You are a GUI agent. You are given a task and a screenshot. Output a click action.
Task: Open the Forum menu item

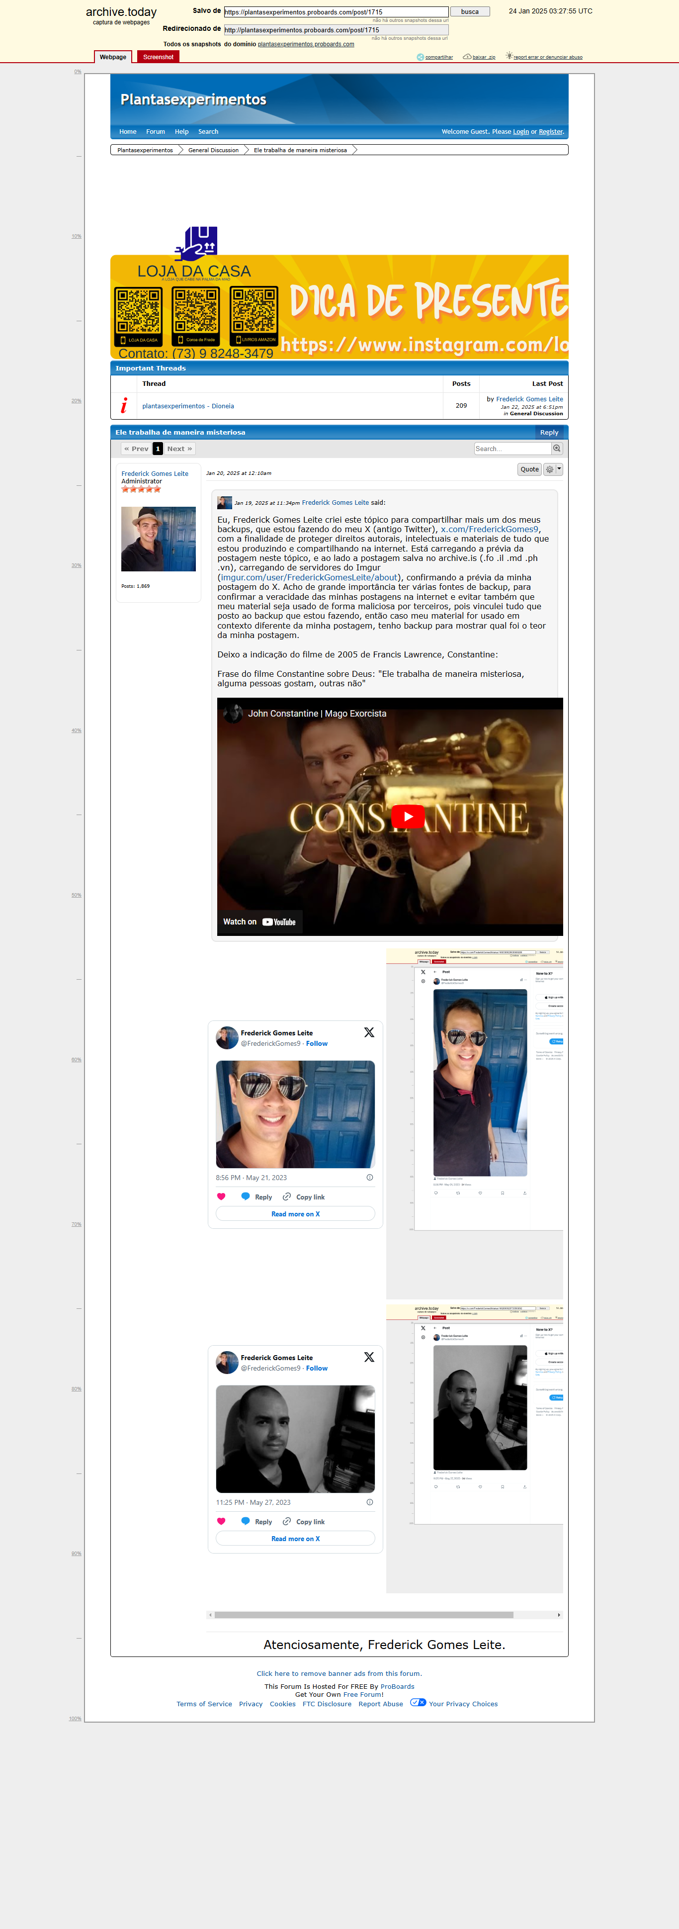pos(156,132)
